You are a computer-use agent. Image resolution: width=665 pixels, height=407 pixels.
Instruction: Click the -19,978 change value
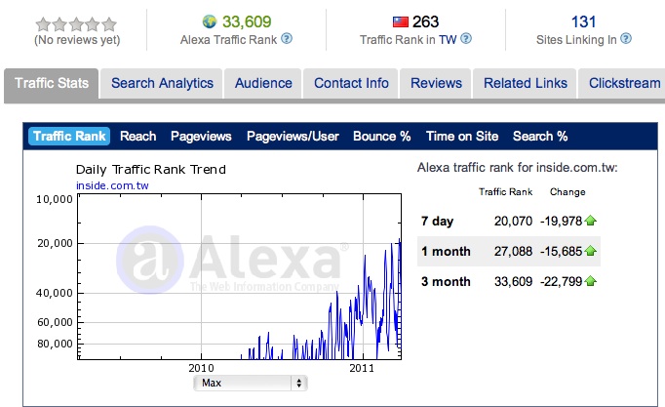coord(561,222)
